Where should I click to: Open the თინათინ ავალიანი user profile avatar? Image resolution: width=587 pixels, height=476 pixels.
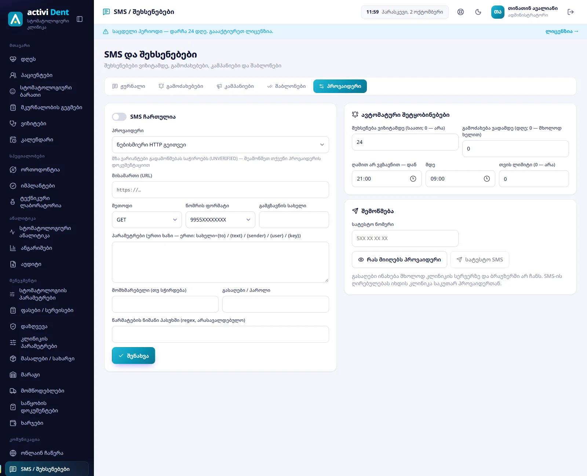pos(498,12)
